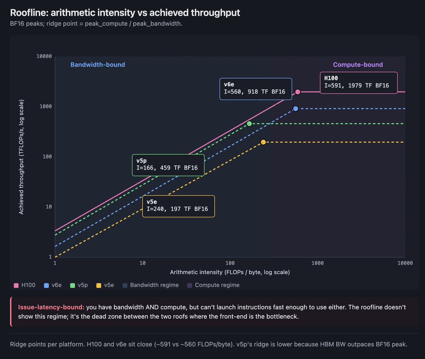Toggle the v5e legend entry

105,285
